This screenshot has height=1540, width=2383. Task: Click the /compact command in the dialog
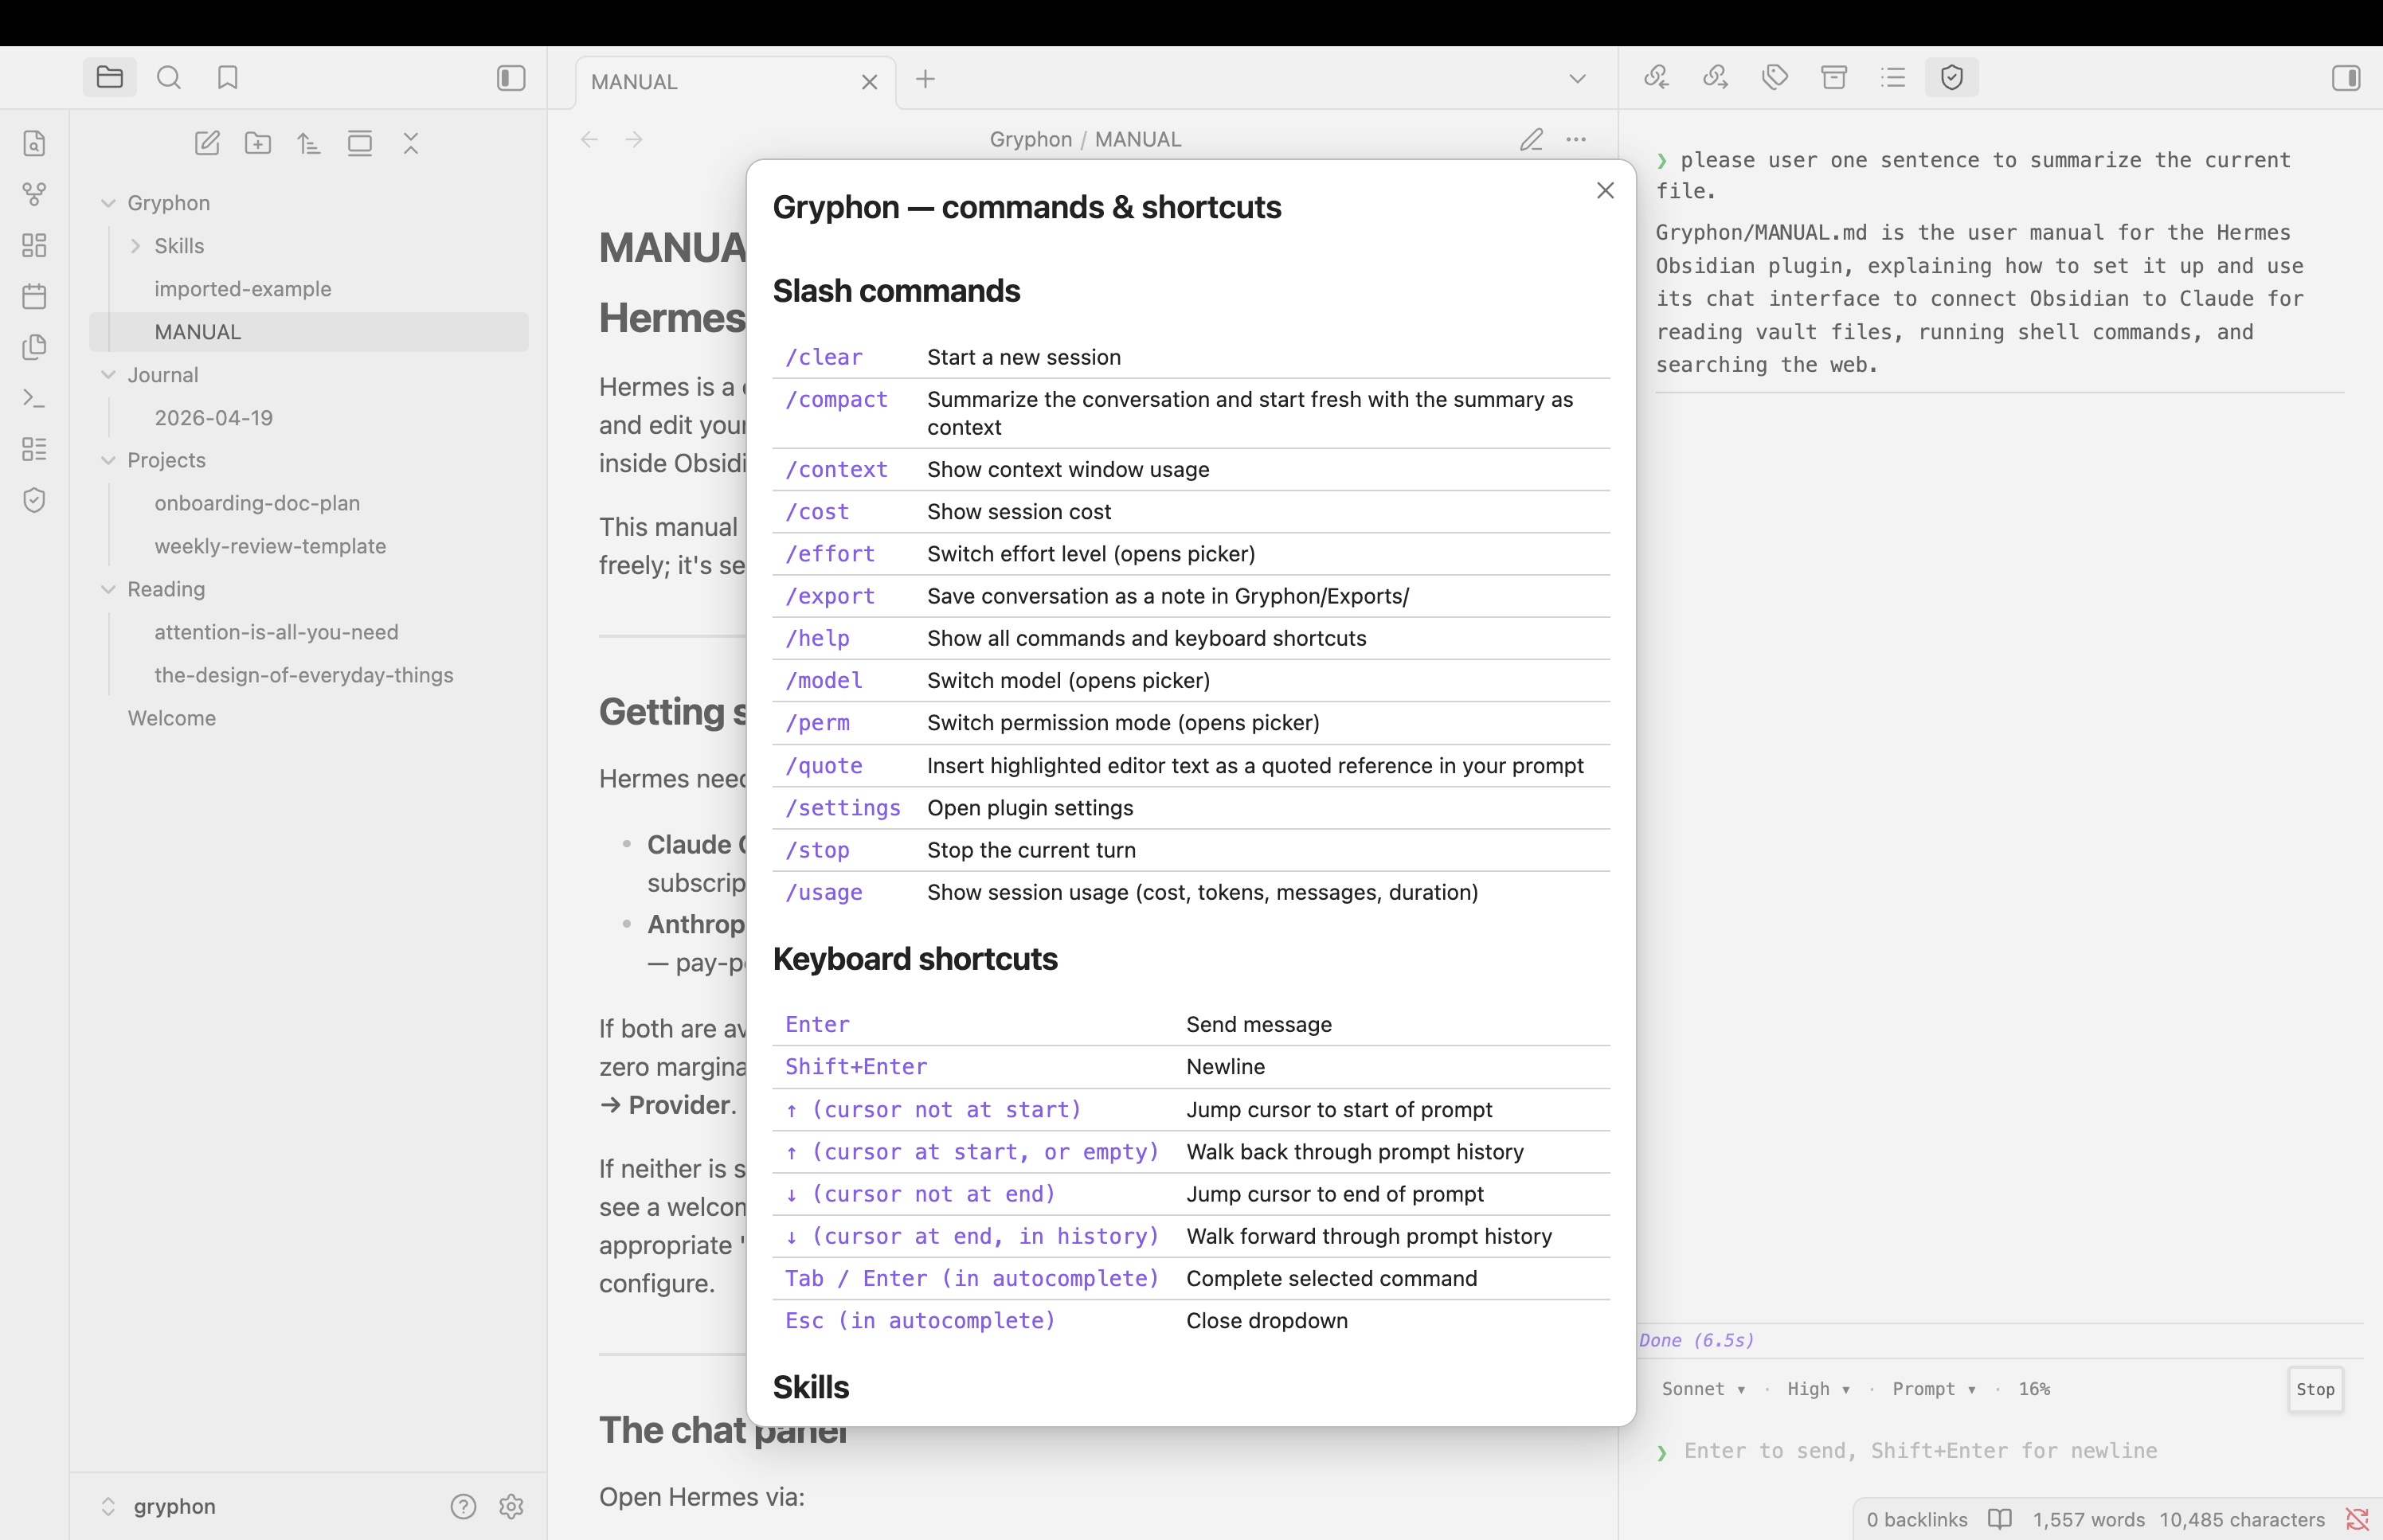(x=836, y=400)
